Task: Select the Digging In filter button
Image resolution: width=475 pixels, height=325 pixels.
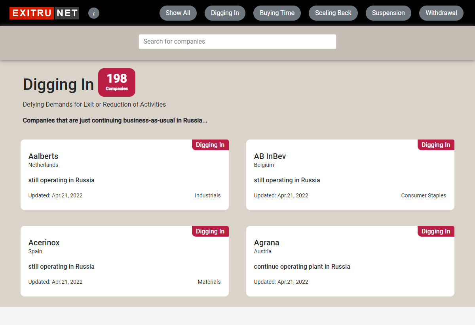Action: [x=225, y=13]
